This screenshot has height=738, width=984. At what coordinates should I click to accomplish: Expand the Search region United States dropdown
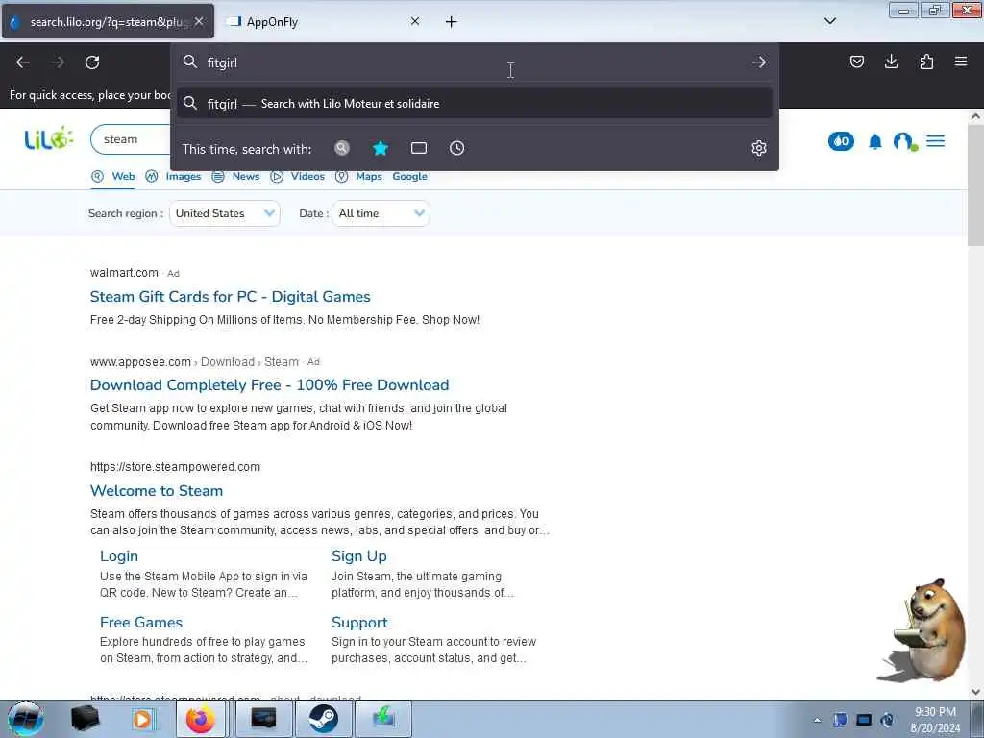click(x=225, y=213)
